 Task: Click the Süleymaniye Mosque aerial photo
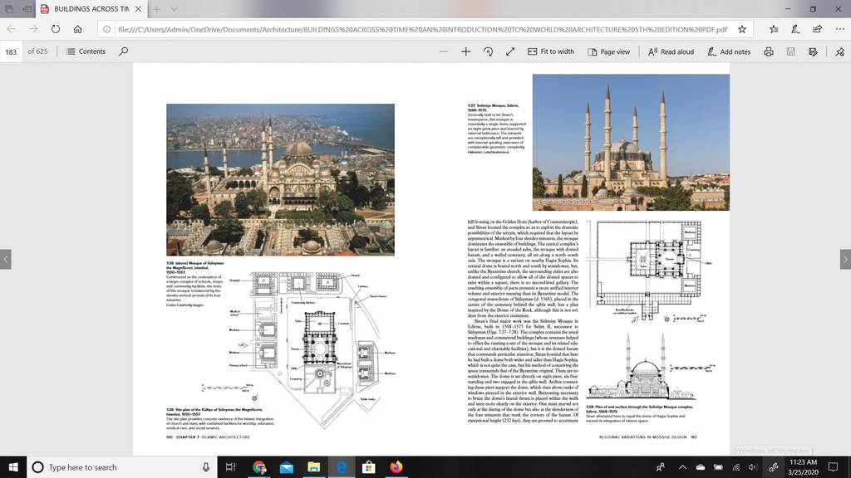tap(281, 179)
